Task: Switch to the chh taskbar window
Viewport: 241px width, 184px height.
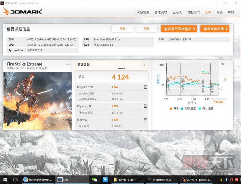Action: click(72, 180)
